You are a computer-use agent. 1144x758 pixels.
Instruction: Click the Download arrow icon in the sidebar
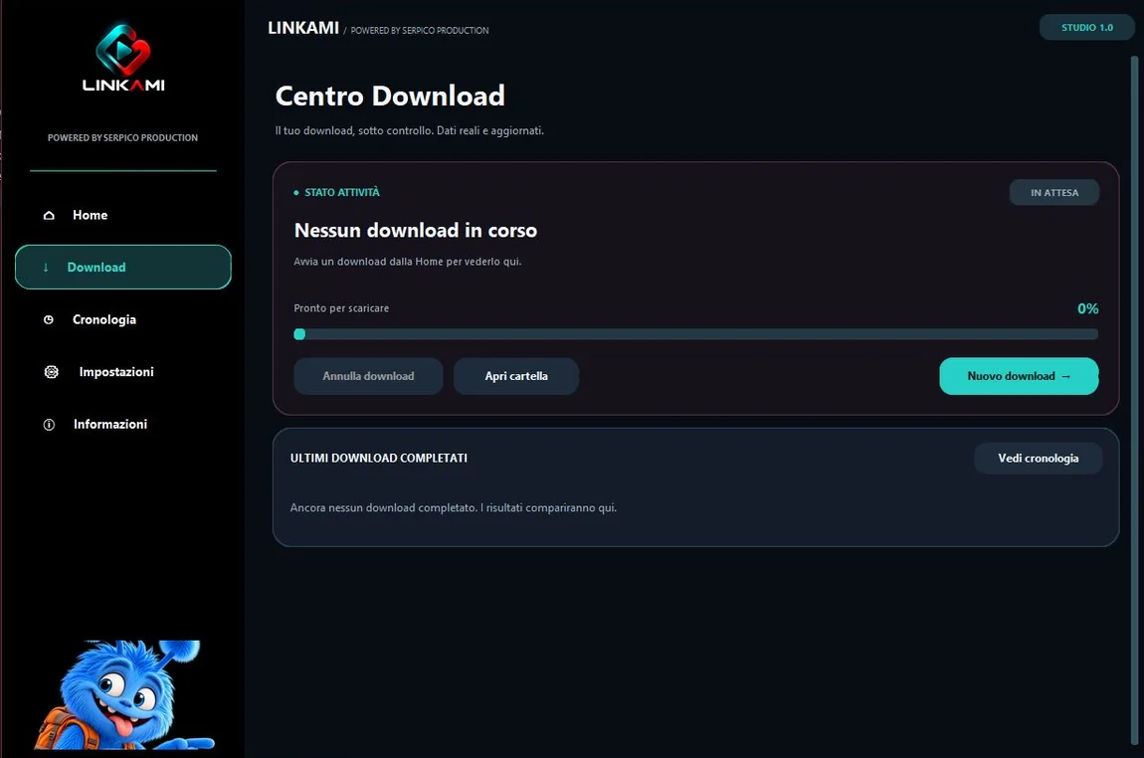pyautogui.click(x=45, y=268)
